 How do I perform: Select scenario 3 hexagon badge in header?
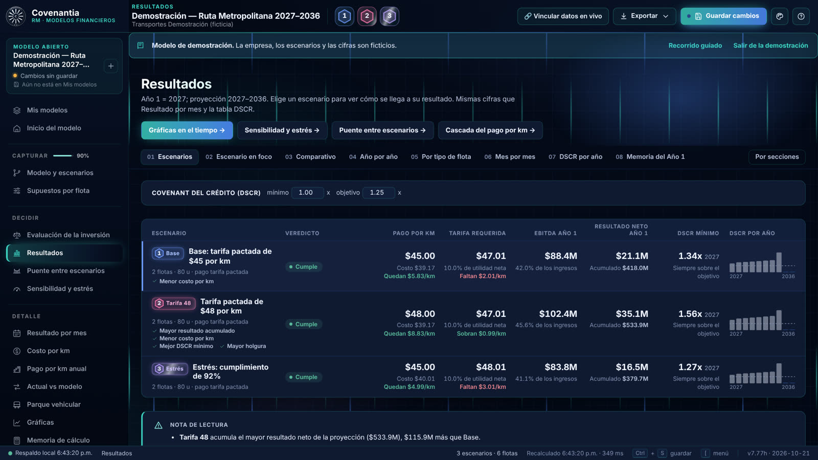[x=390, y=16]
